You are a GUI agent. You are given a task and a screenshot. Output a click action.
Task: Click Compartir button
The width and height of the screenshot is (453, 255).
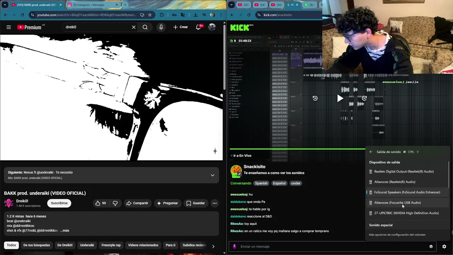[137, 203]
